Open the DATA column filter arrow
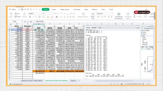 coord(21,26)
